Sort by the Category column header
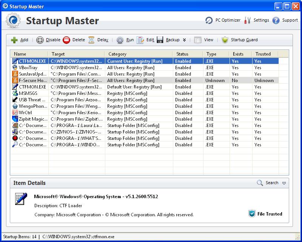The width and height of the screenshot is (302, 242). tap(139, 54)
